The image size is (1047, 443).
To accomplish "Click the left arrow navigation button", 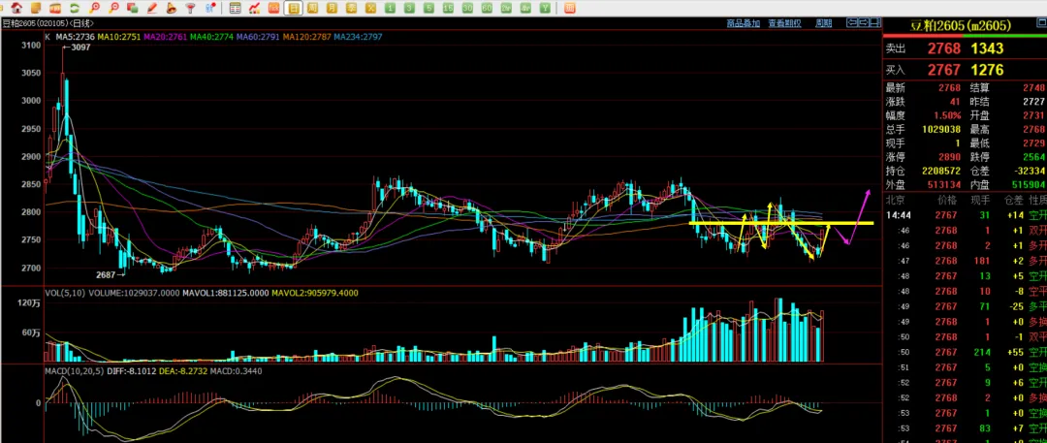I will tap(852, 22).
